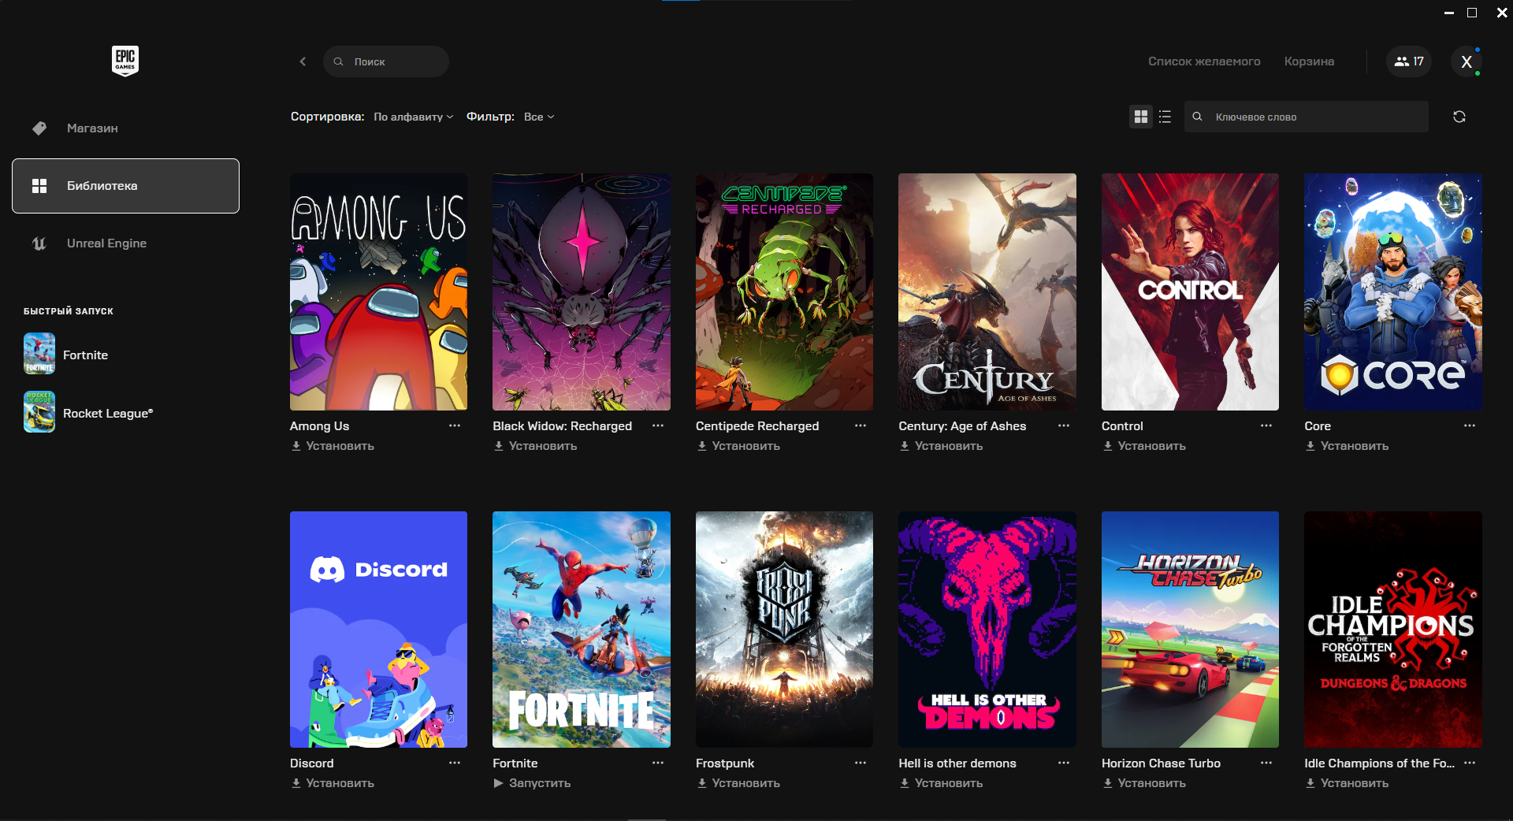This screenshot has width=1513, height=821.
Task: Open the Магазин store section
Action: pos(125,128)
